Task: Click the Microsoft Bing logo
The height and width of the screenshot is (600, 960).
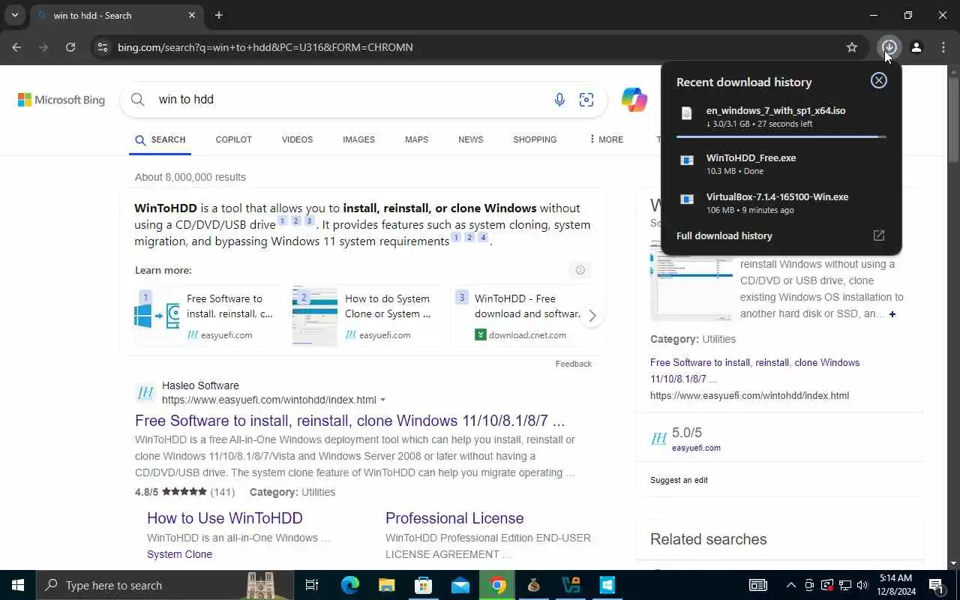Action: click(x=61, y=100)
